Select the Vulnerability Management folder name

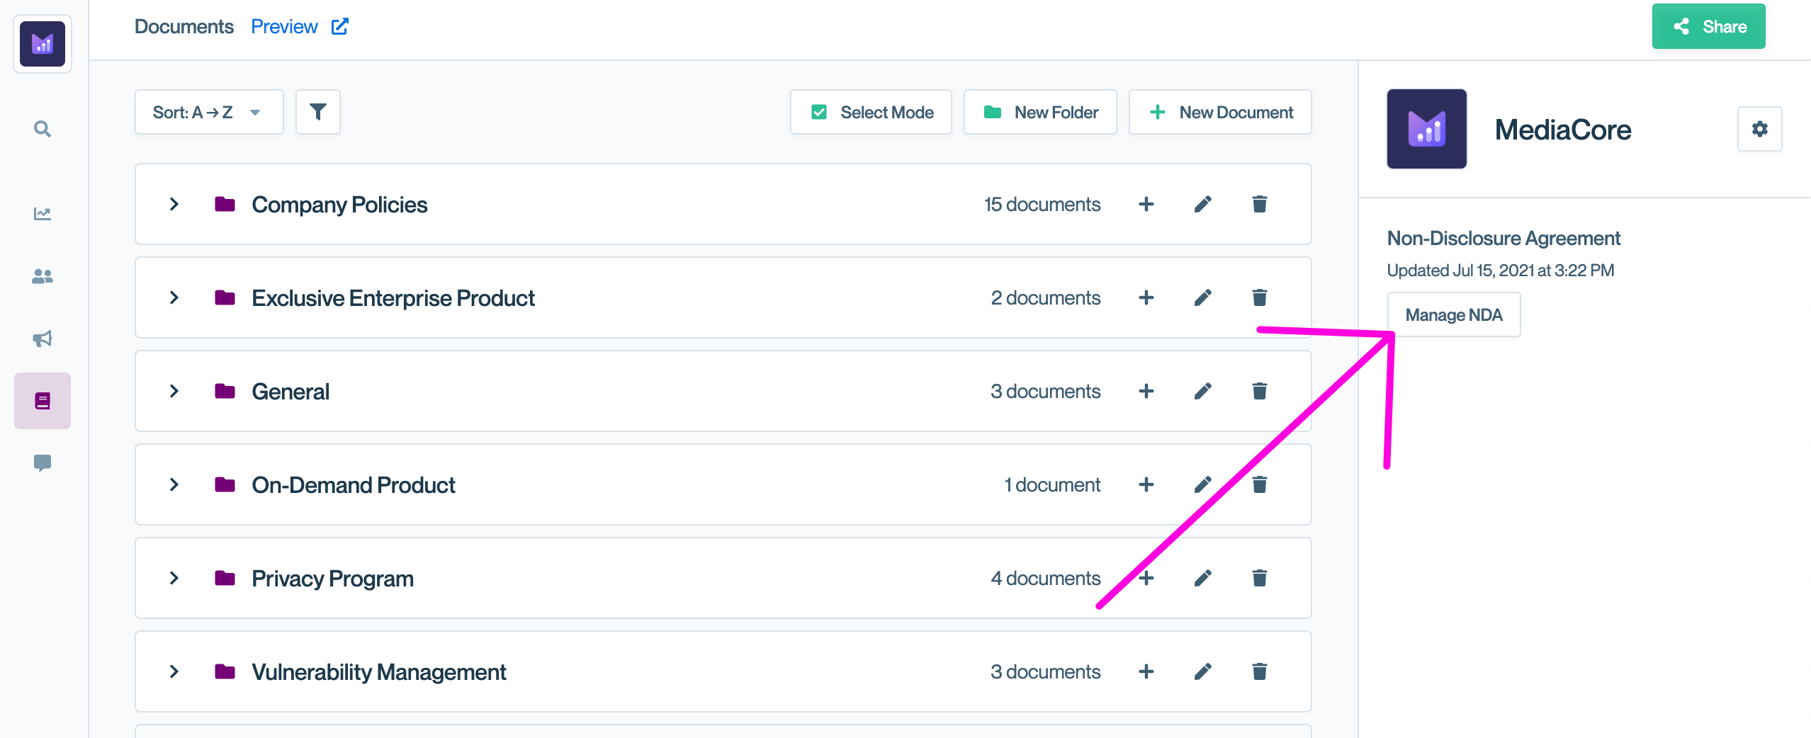coord(379,672)
